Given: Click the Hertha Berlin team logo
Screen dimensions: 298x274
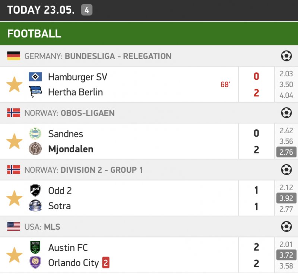Looking at the screenshot, I should click(x=35, y=92).
